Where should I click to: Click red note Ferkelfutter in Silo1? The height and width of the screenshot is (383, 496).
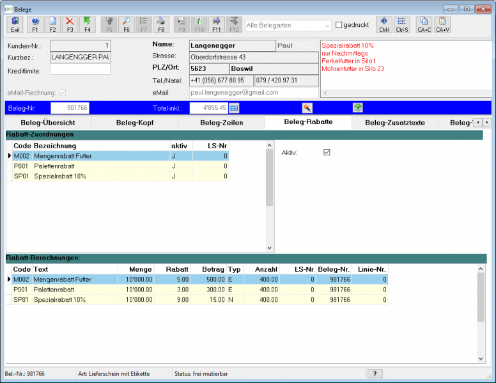348,61
